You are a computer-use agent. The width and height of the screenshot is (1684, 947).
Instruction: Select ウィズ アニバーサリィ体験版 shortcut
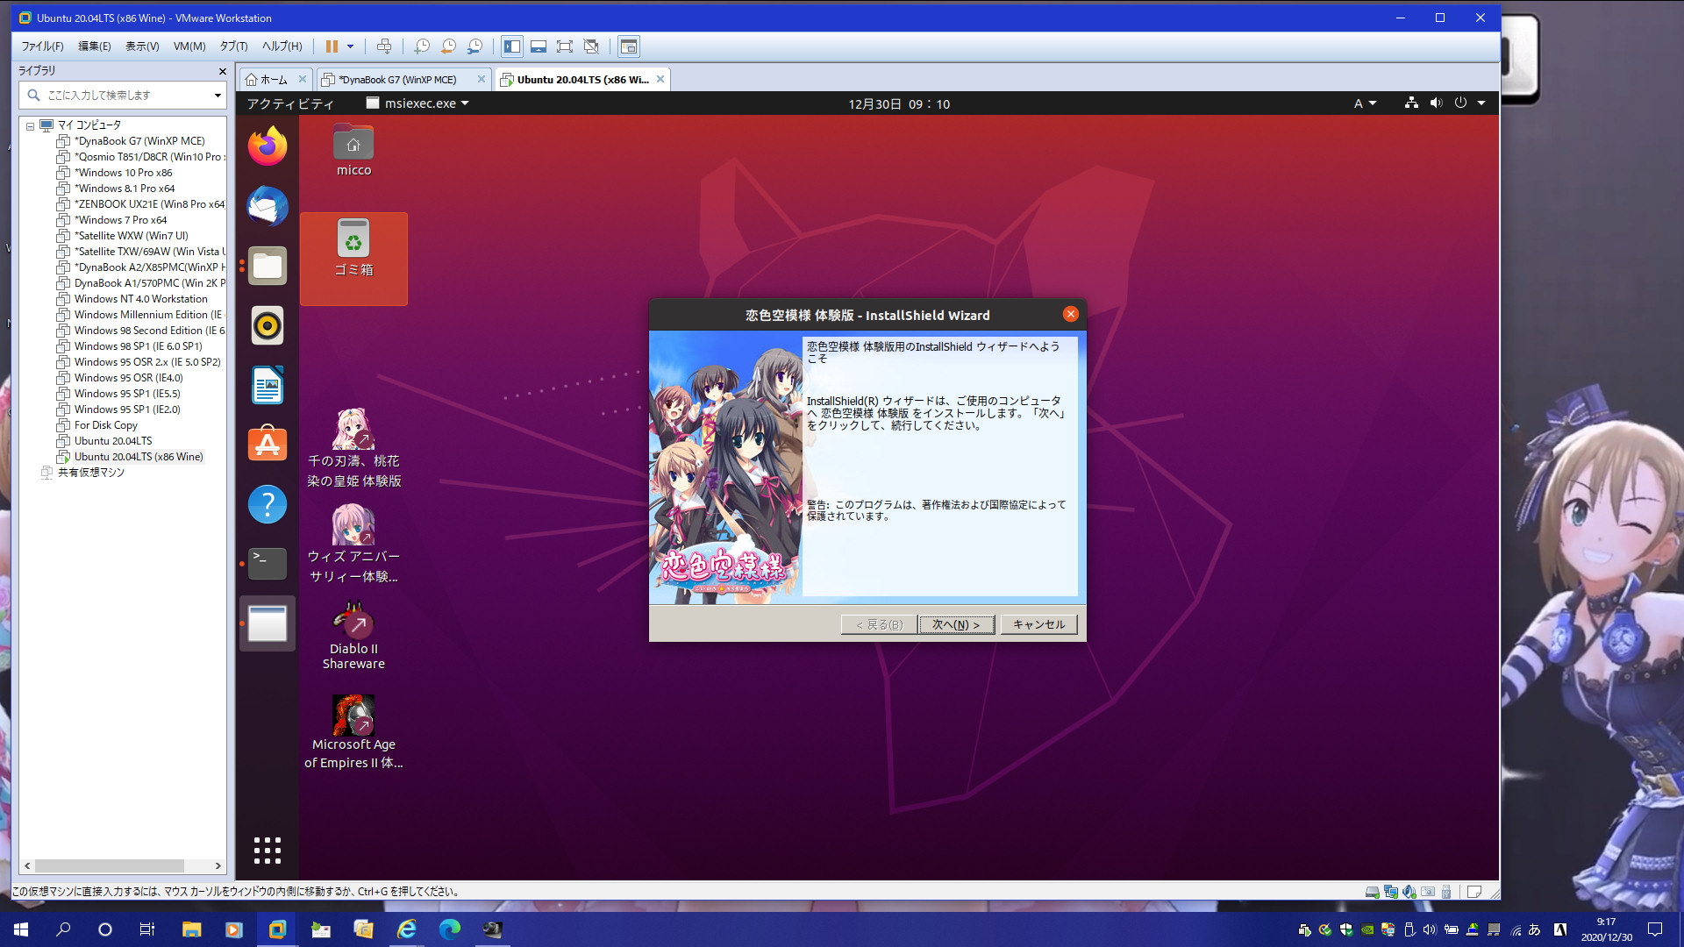coord(353,545)
